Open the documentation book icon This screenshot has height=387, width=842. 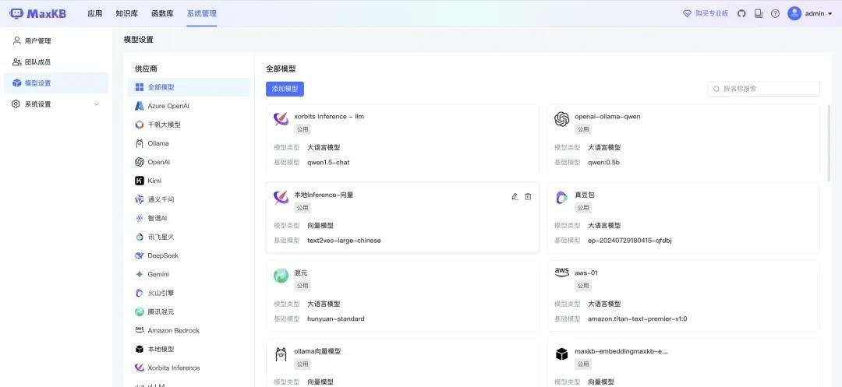(x=759, y=13)
